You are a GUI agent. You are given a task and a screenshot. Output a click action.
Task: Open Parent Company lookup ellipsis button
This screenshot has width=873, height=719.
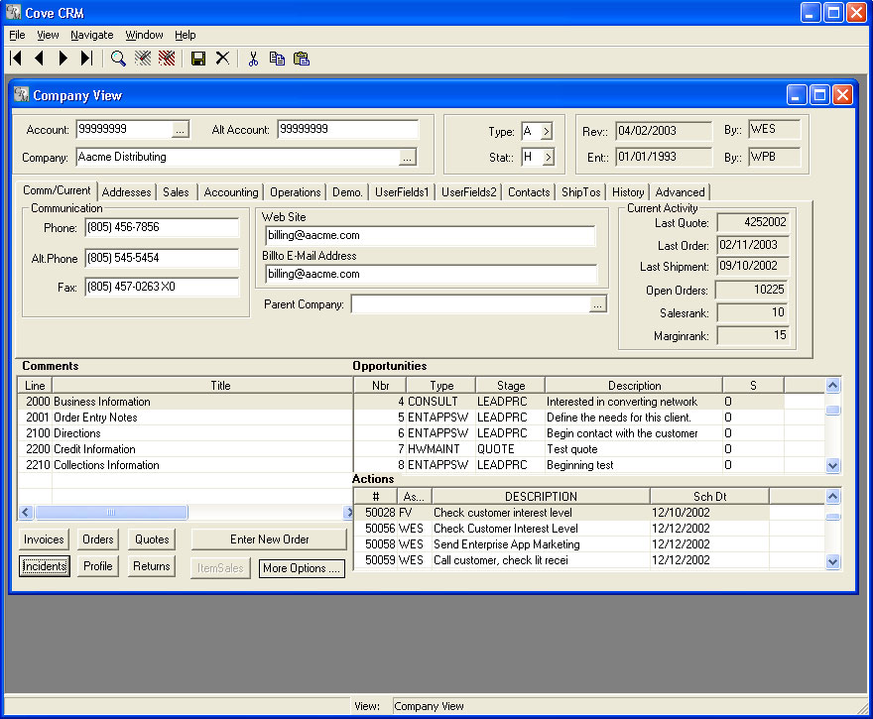[x=597, y=304]
